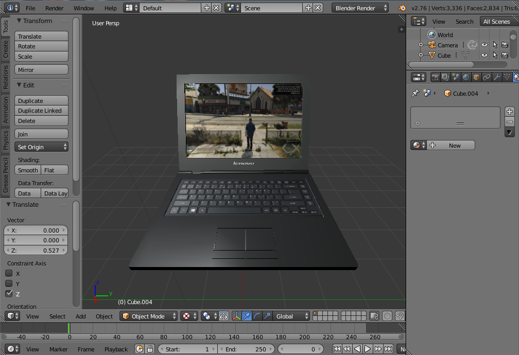Add a new Scene with plus

308,8
